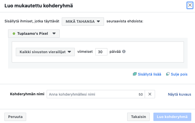195x123 pixels.
Task: Click the Sisällytä lisää include icon
Action: coord(135,74)
